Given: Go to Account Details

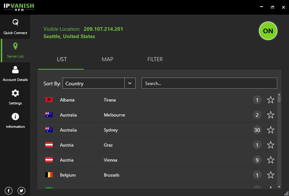Looking at the screenshot, I should (15, 74).
